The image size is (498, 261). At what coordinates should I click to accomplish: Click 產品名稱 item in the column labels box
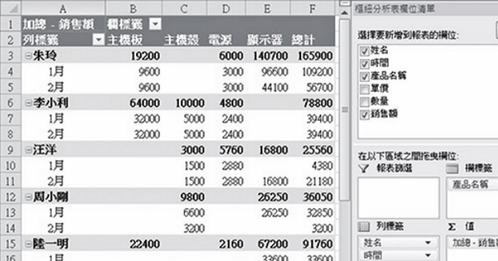point(472,184)
